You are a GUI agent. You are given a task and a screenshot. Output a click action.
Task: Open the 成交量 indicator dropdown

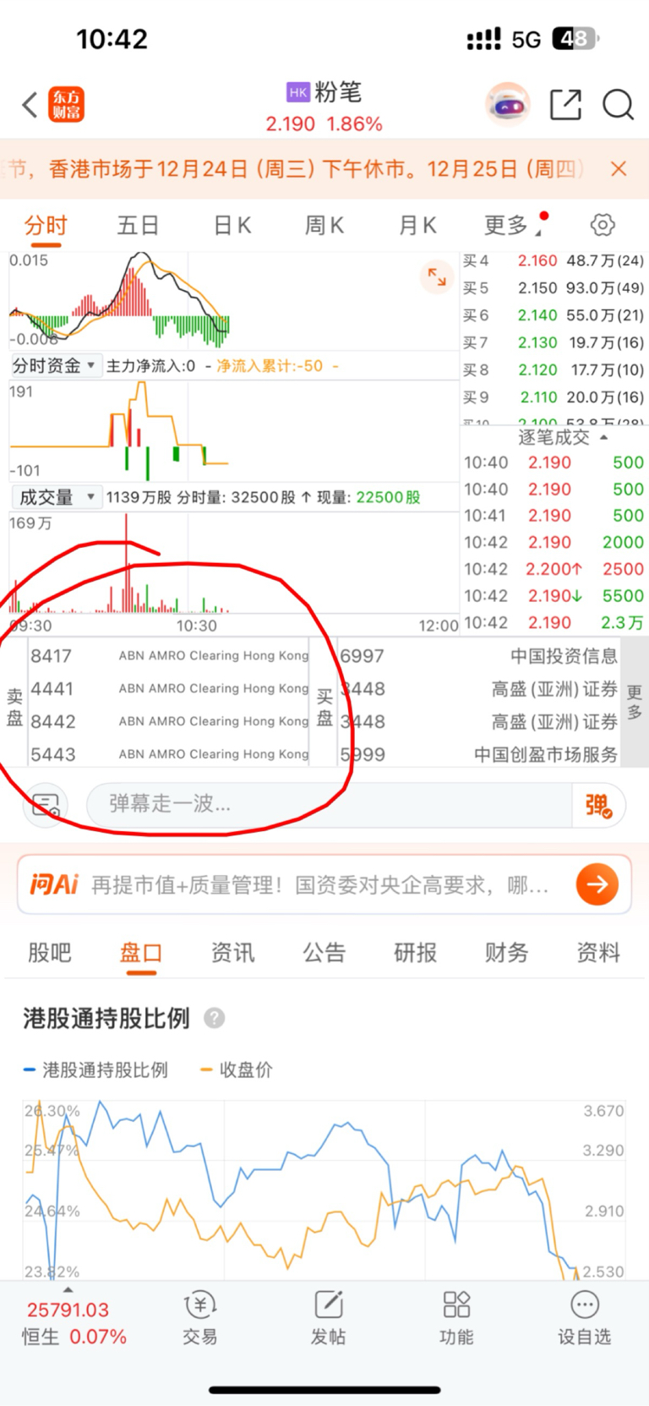56,497
